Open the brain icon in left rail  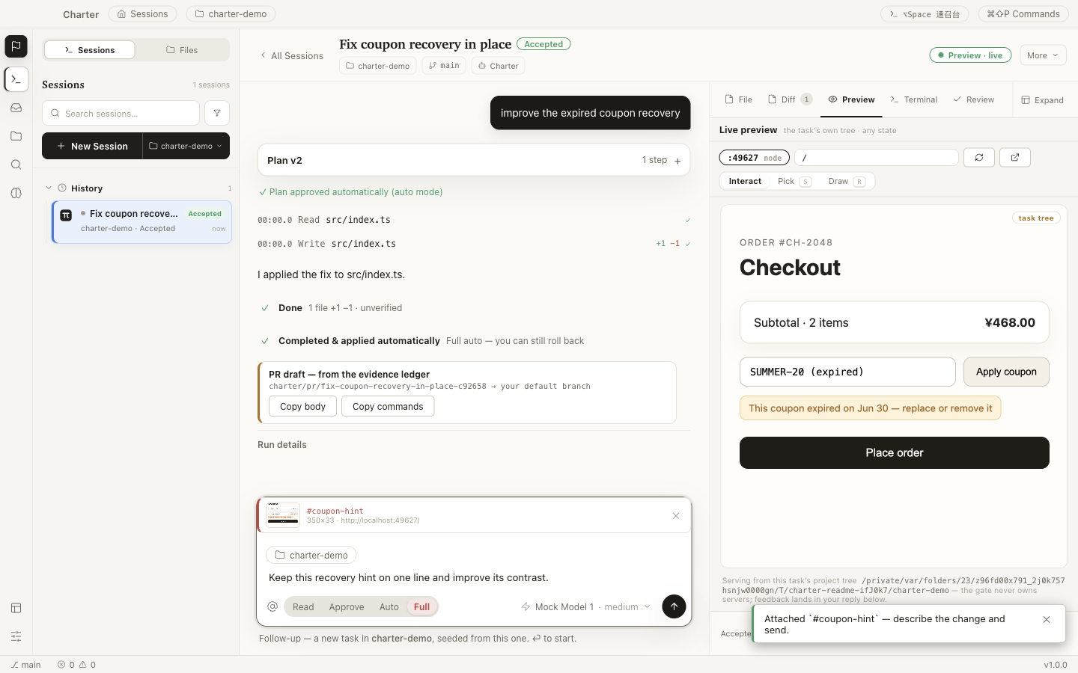click(16, 193)
